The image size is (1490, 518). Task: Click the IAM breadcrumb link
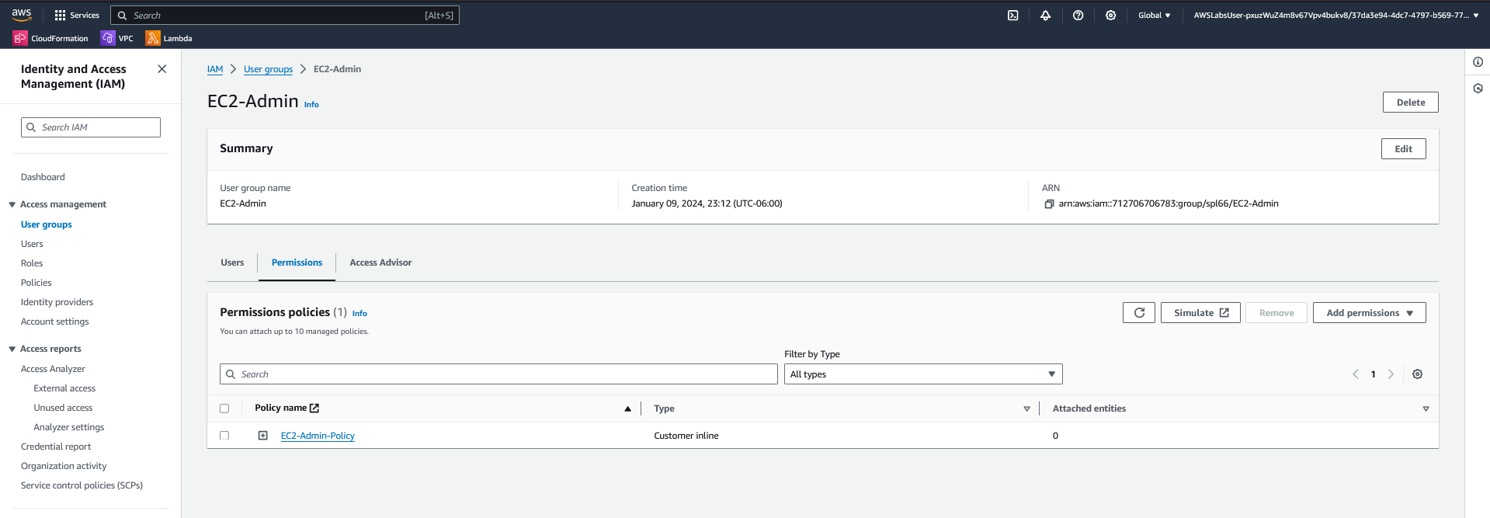pos(215,69)
